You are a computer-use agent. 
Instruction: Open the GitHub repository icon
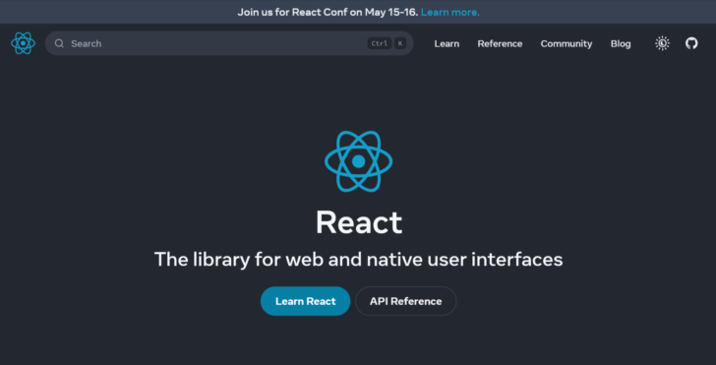(691, 43)
